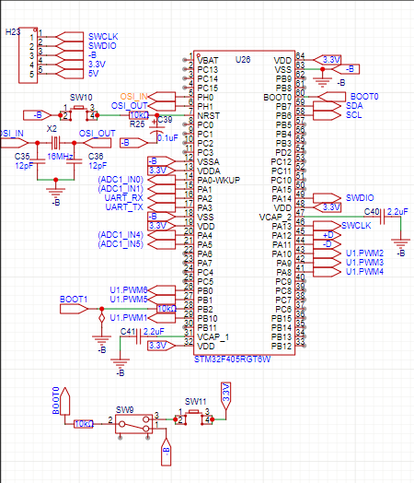Viewport: 414px width, 483px height.
Task: Click the U1.PWM4 net label
Action: pos(365,272)
